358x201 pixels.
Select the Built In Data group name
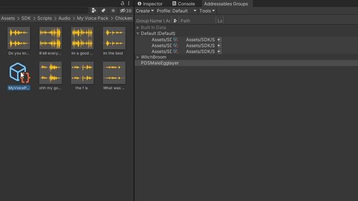click(x=153, y=27)
